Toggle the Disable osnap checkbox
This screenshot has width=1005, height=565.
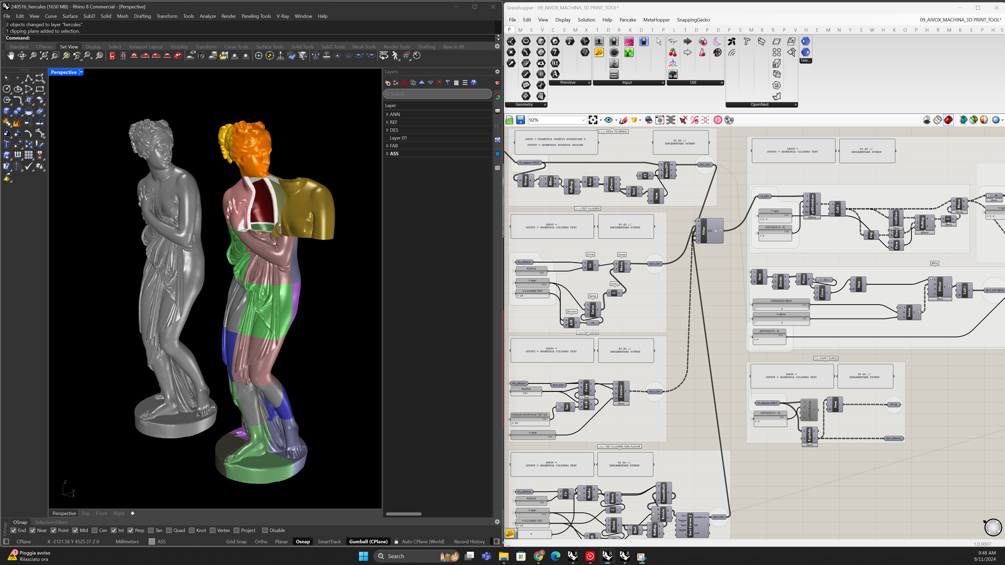[x=265, y=530]
